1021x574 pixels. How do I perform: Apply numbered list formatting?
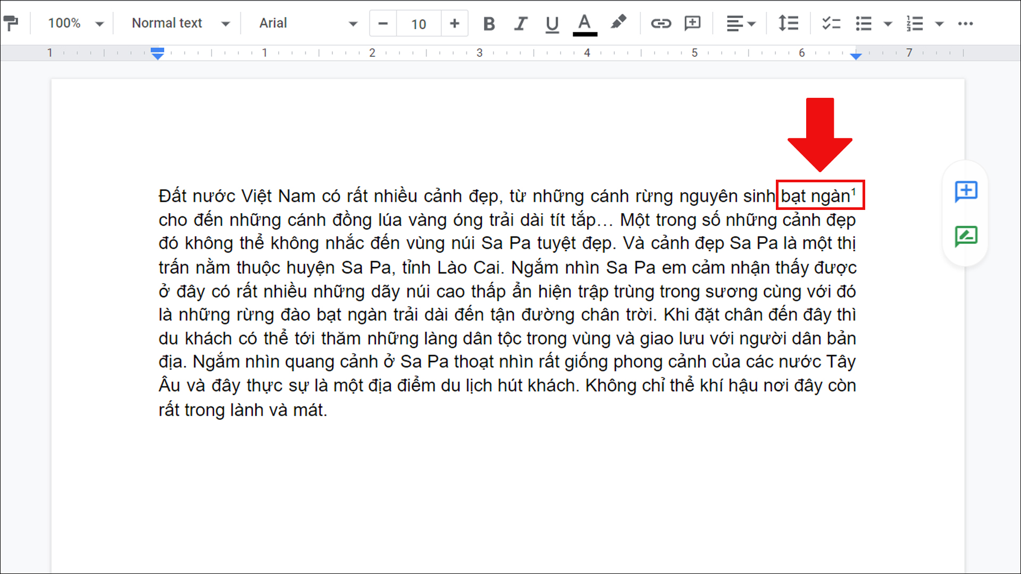[x=915, y=23]
